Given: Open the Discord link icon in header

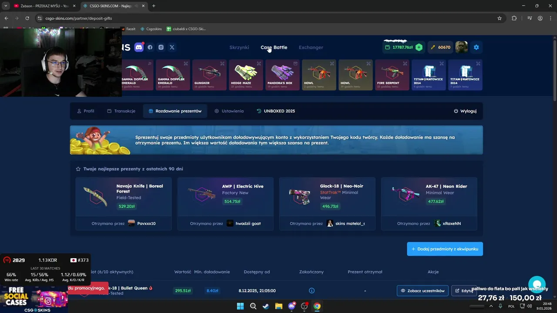Looking at the screenshot, I should click(139, 47).
